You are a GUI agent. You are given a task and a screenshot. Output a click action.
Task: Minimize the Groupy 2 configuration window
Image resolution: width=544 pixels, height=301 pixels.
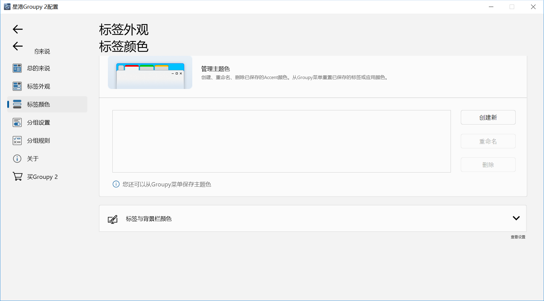click(491, 7)
